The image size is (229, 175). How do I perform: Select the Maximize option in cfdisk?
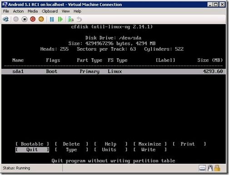point(150,144)
